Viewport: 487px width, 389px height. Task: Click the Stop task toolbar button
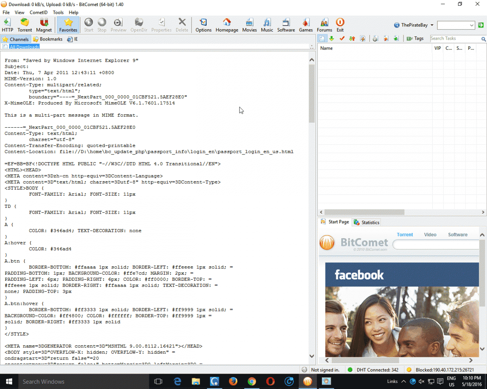(102, 25)
